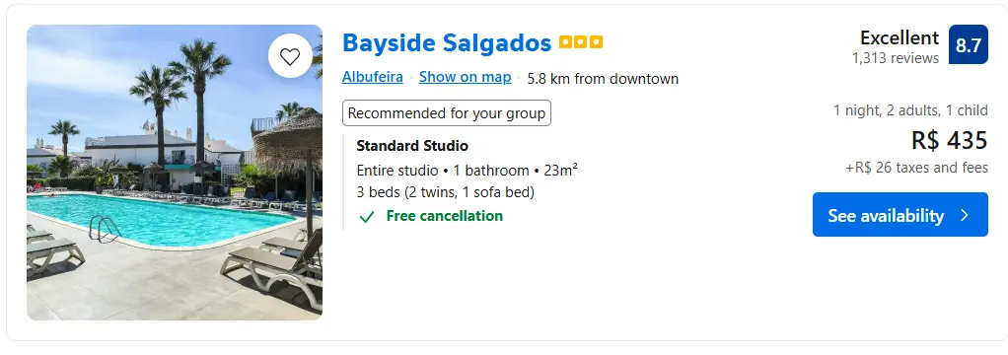1008x355 pixels.
Task: Click the 5.8 km from downtown text
Action: point(603,79)
